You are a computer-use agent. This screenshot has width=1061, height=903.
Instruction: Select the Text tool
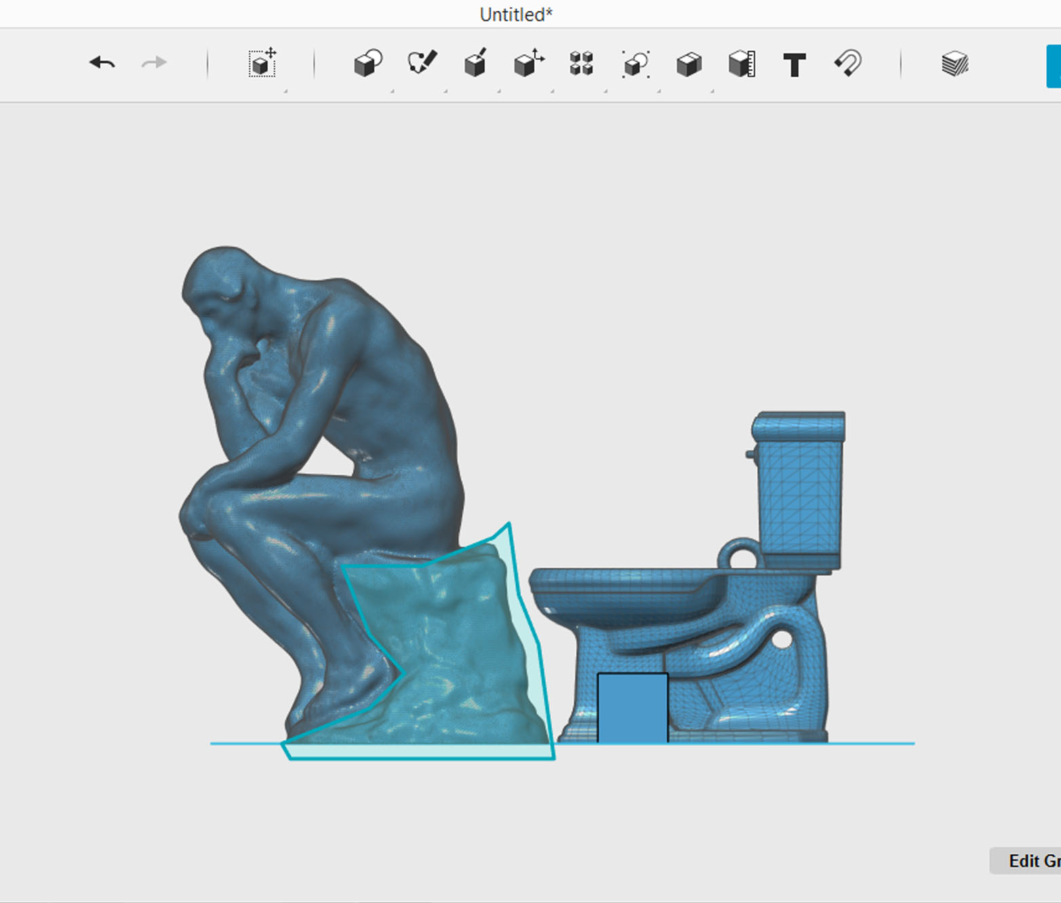(795, 65)
